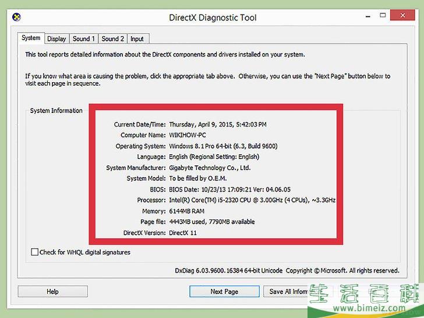
Task: Click the DirectX icon in title bar
Action: [x=16, y=17]
